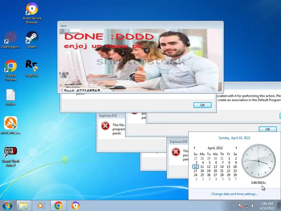Launch Steam from the desktop
Image resolution: width=281 pixels, height=211 pixels.
tap(32, 40)
